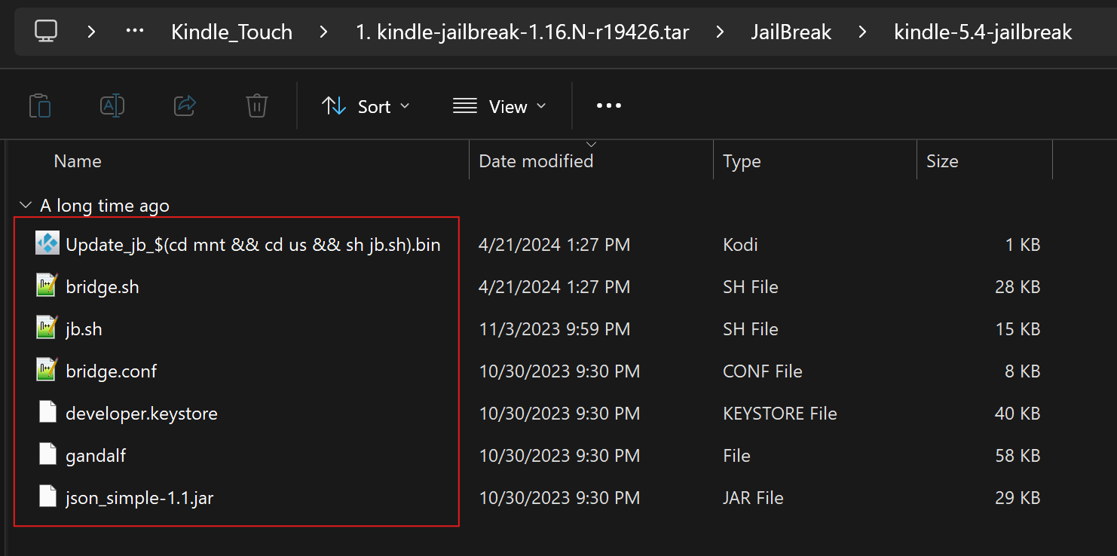Sort by Type column header
Viewport: 1117px width, 556px height.
742,160
